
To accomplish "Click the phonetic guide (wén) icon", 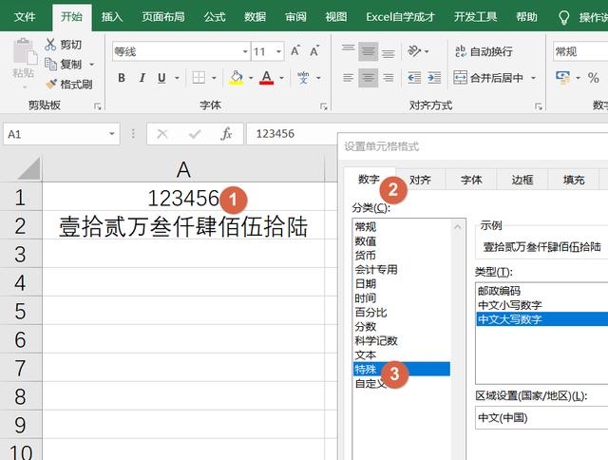I will 303,78.
